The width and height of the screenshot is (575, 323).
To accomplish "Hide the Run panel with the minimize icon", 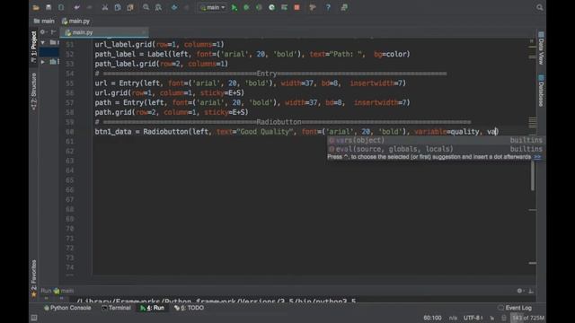I will pos(531,291).
